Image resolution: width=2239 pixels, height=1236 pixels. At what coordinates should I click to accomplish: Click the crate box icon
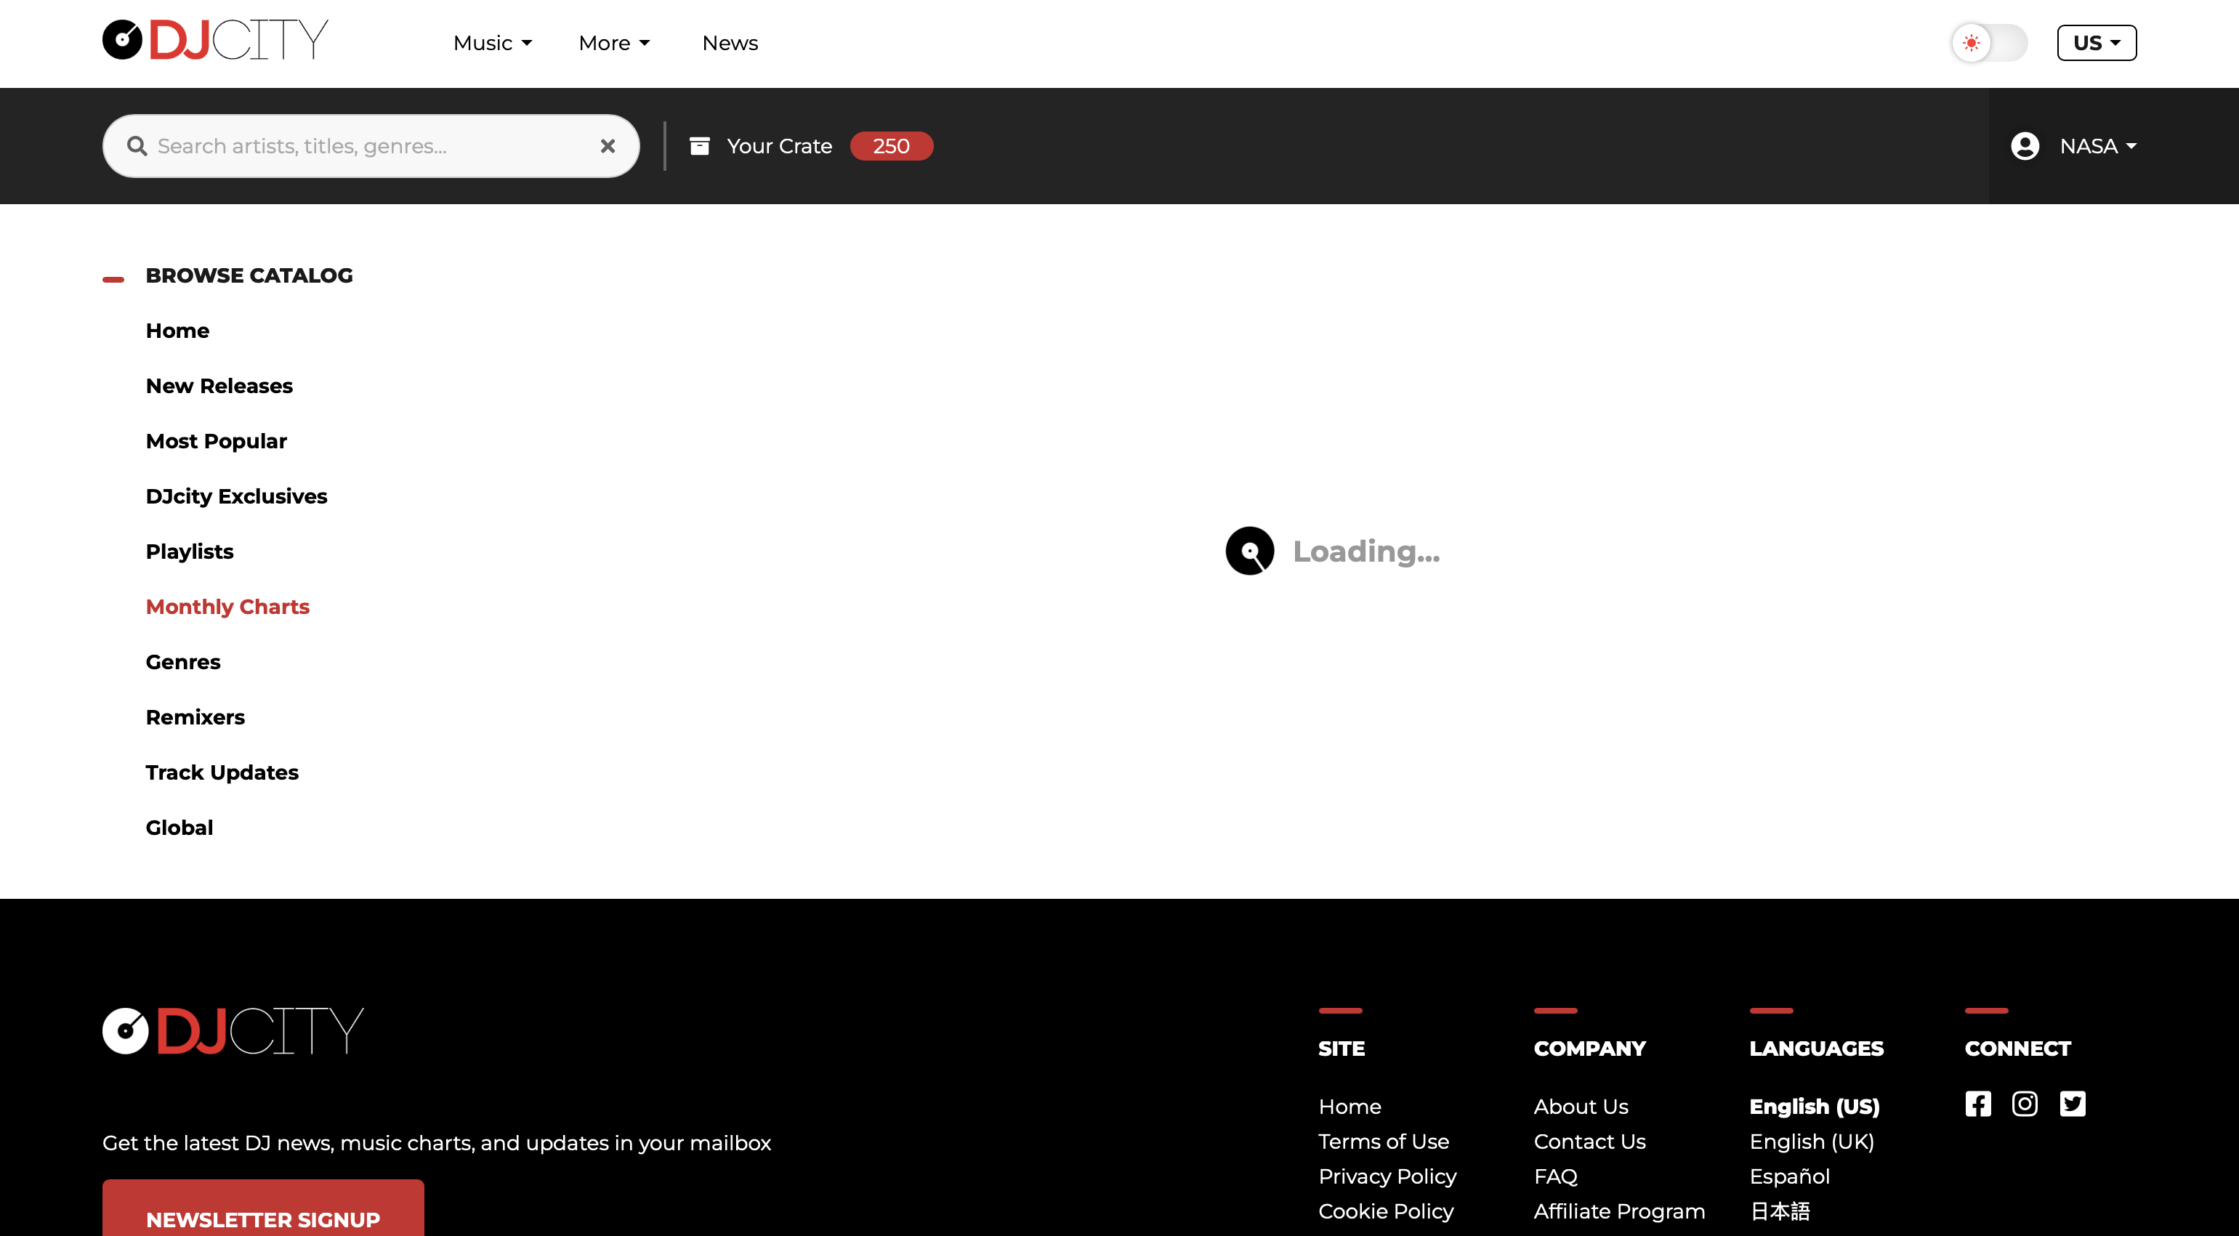699,146
